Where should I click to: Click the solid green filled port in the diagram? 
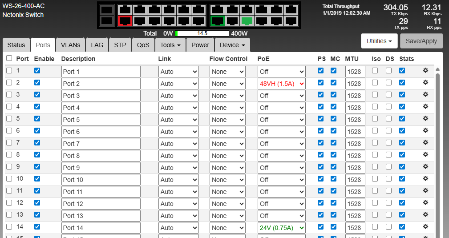(247, 20)
